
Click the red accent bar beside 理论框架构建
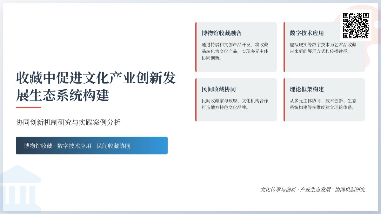284,100
